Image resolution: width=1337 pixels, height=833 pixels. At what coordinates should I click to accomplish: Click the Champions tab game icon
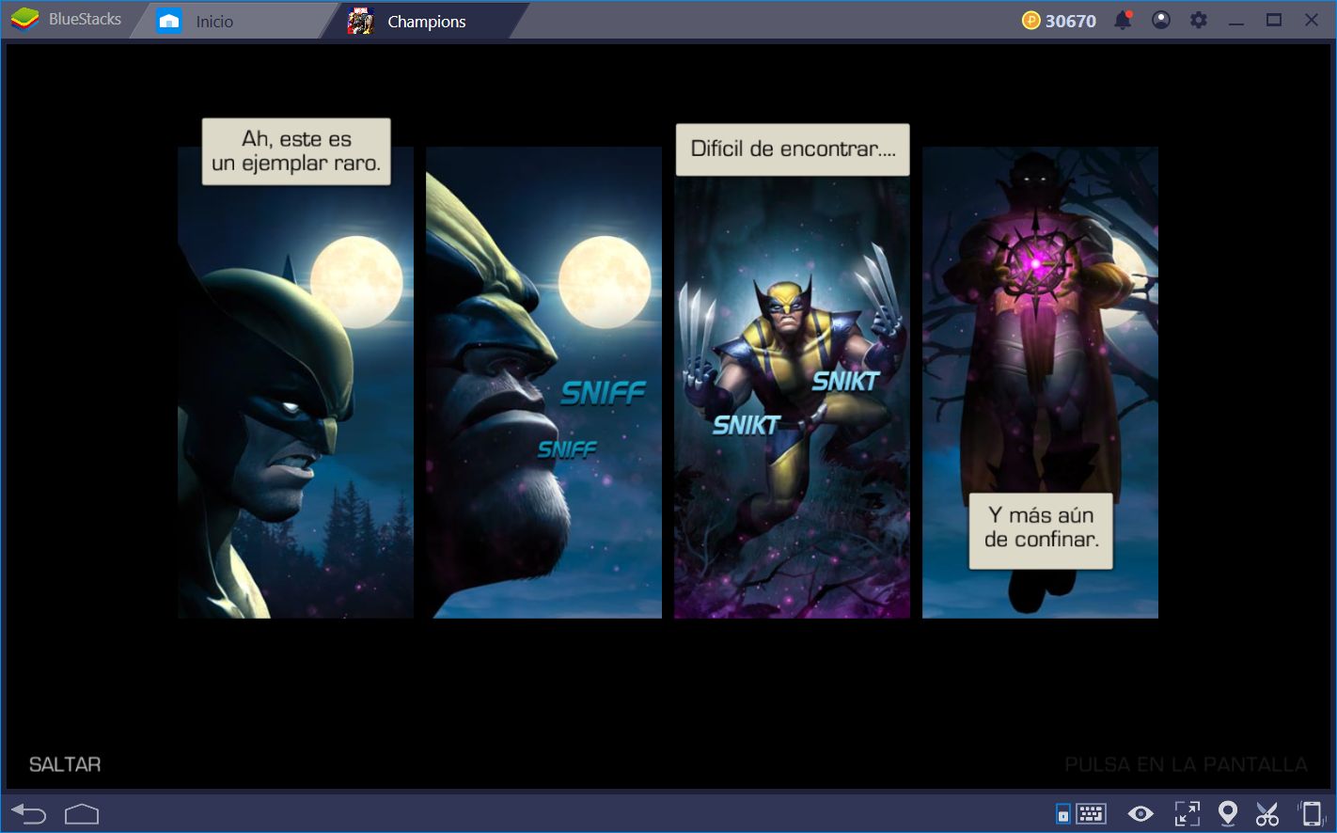tap(360, 21)
